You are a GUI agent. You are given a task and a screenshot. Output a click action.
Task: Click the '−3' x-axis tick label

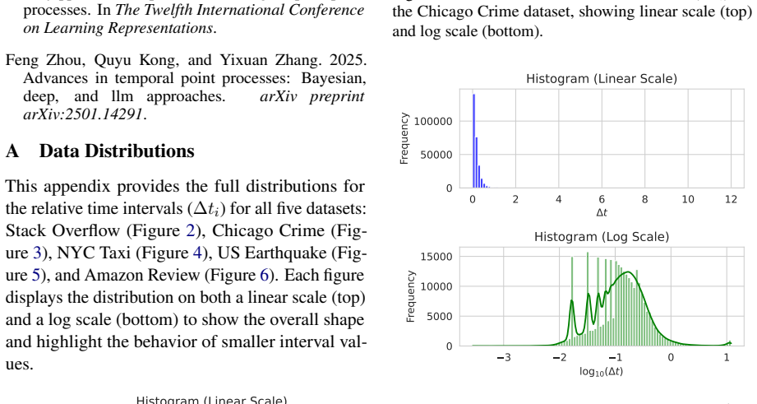pyautogui.click(x=504, y=357)
